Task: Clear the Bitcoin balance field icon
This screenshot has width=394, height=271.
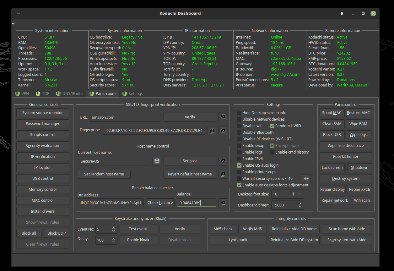Action: (223, 203)
